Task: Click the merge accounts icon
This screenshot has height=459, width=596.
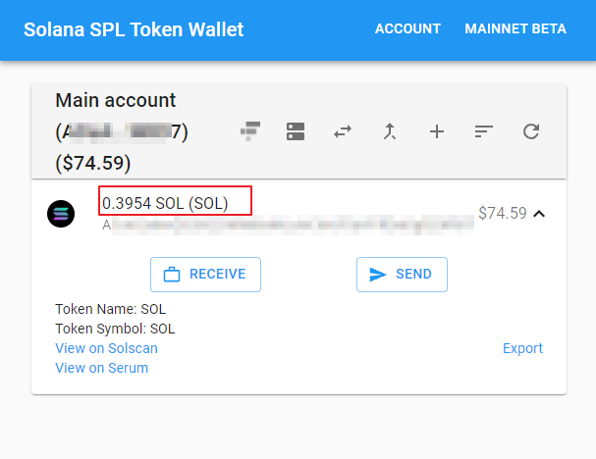Action: tap(390, 131)
